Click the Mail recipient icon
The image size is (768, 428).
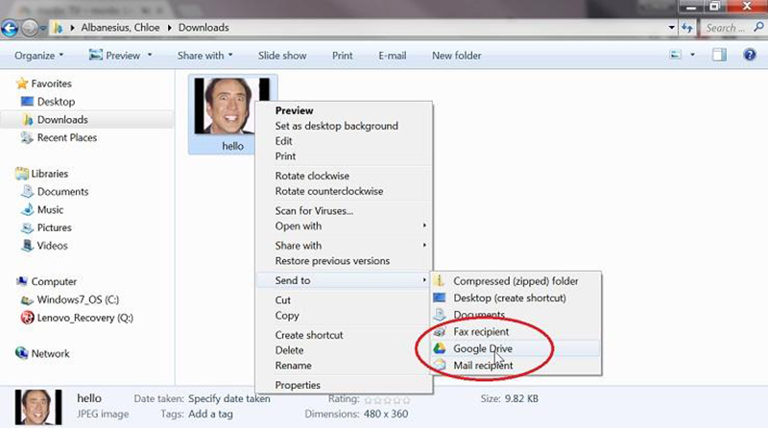[440, 366]
